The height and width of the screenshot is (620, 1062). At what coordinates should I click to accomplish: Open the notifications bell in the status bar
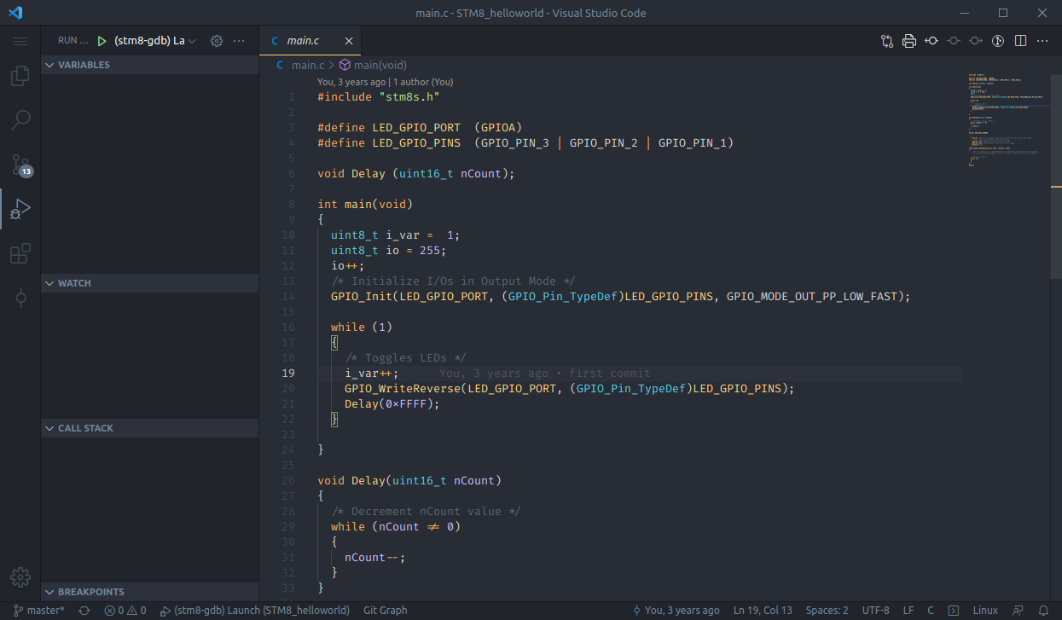[1043, 611]
